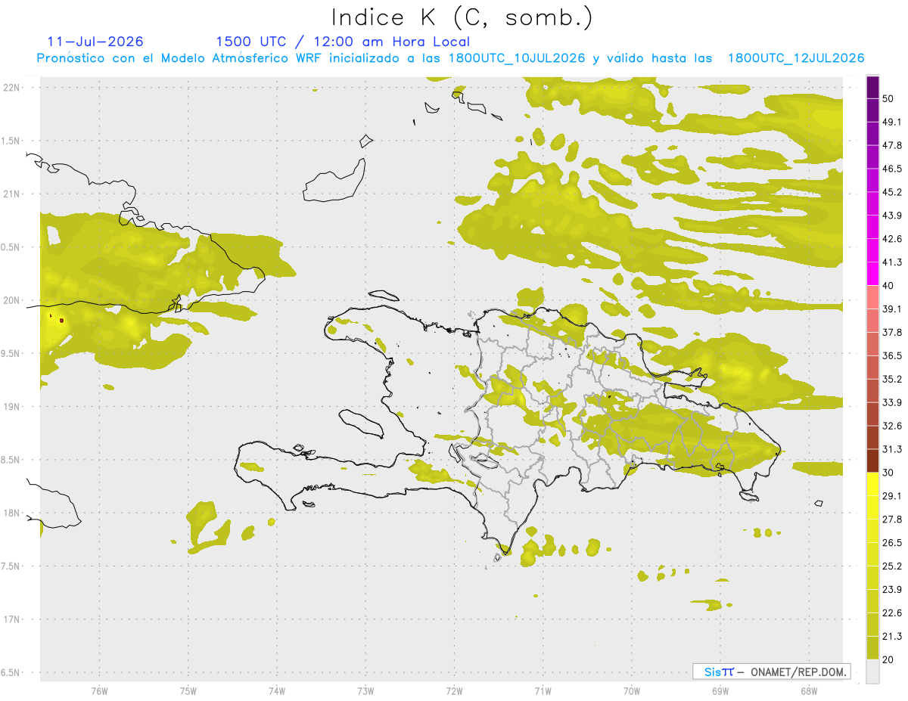Click the colorbar value label "40"

[888, 286]
